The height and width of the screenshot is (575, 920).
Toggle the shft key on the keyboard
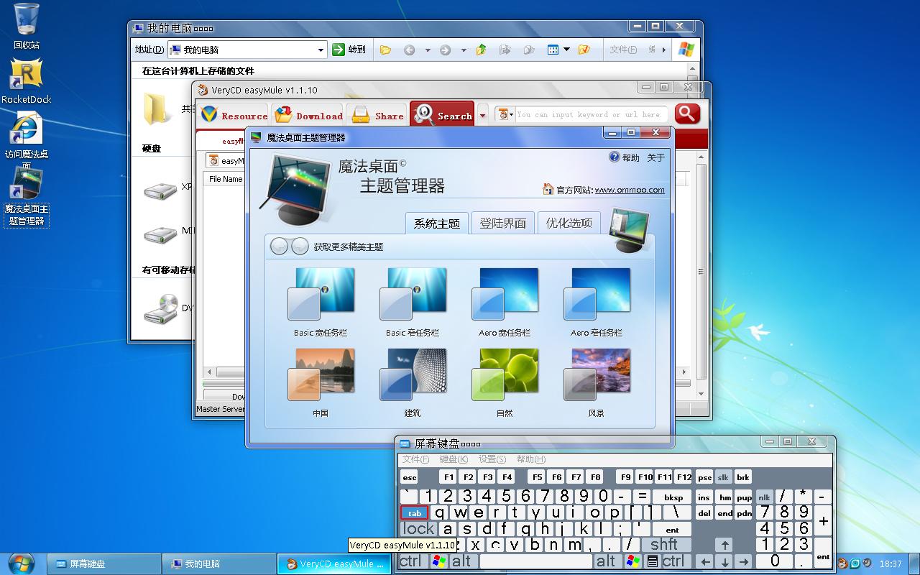point(665,545)
